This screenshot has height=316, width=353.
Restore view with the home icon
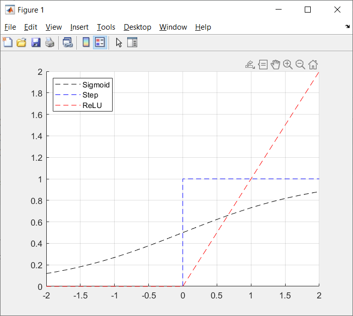pos(313,65)
